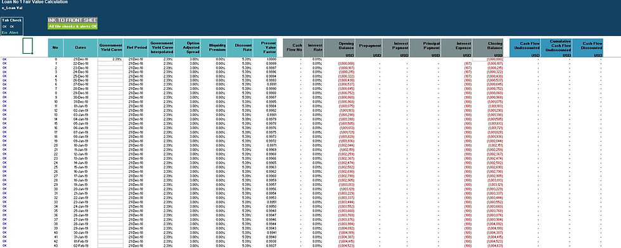Click the Closing Balance cell in row 0
Viewport: 621px width, 248px height.
pyautogui.click(x=488, y=59)
